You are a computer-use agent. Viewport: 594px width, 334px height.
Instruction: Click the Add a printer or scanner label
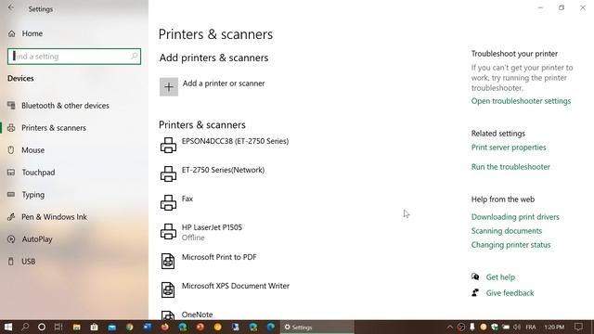(x=224, y=83)
